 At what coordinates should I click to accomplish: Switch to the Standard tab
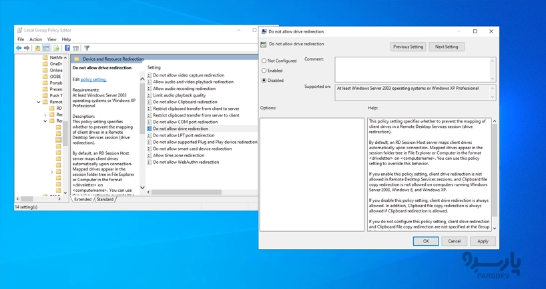tap(105, 200)
